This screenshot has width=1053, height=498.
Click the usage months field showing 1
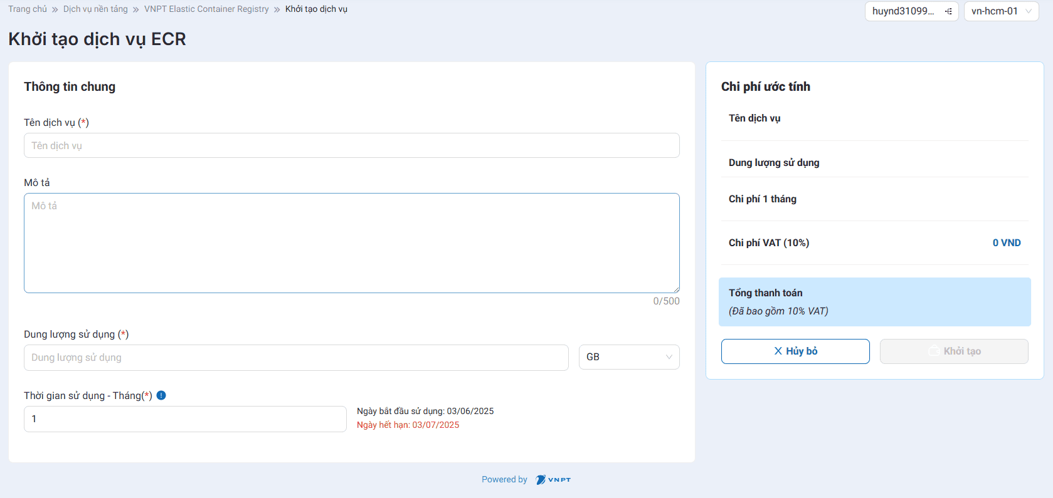click(185, 419)
